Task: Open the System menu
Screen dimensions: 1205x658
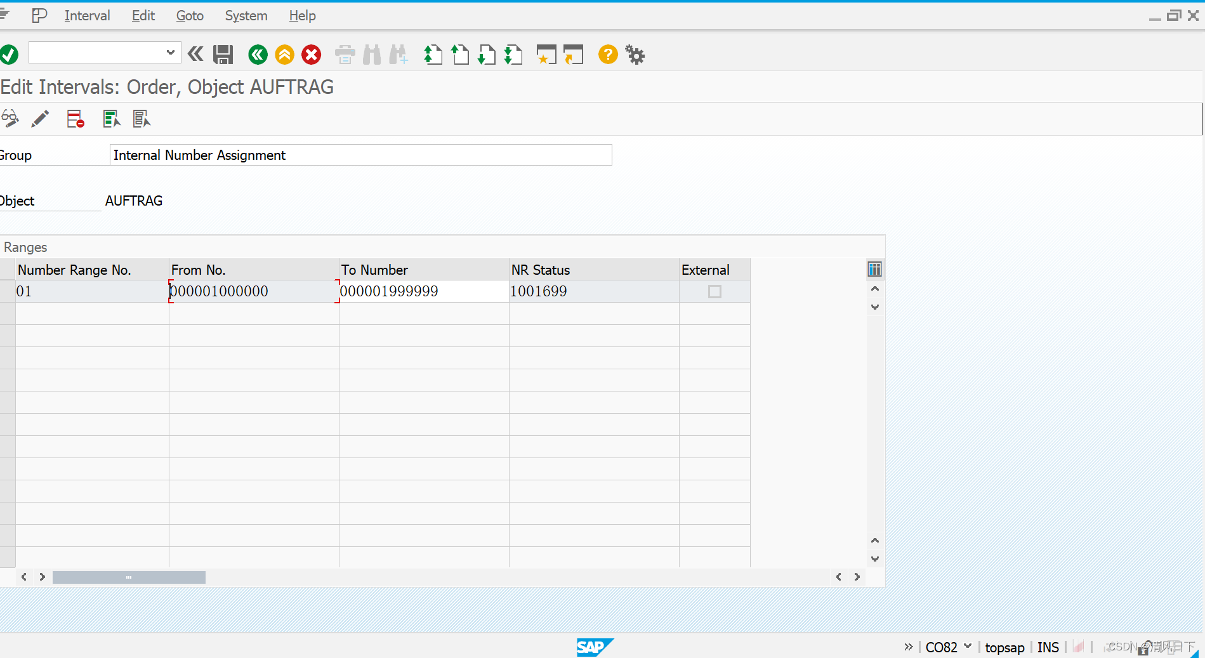Action: tap(246, 16)
